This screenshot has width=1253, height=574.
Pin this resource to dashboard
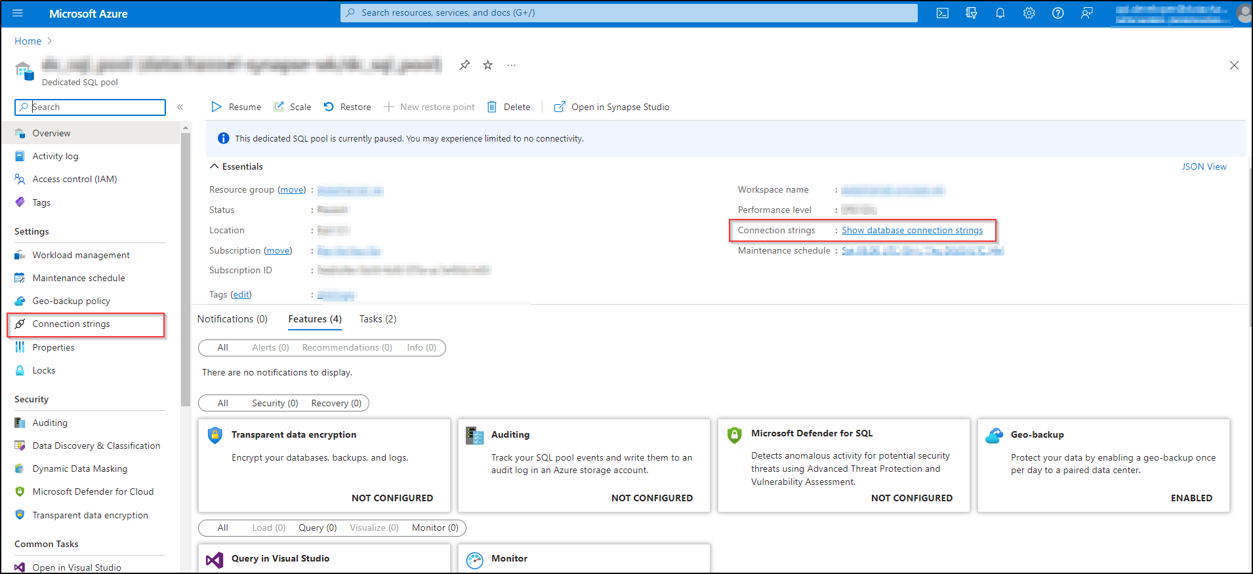click(464, 65)
